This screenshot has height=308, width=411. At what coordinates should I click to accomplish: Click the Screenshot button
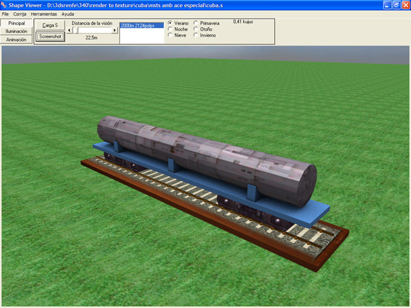49,37
